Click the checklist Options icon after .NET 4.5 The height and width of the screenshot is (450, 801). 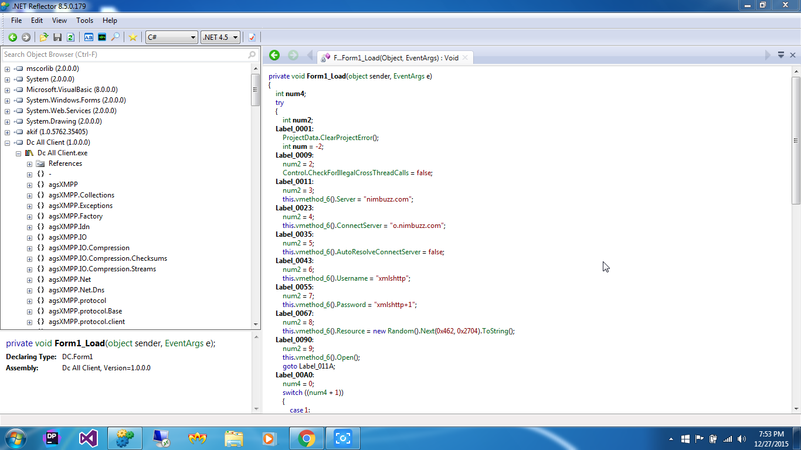252,37
